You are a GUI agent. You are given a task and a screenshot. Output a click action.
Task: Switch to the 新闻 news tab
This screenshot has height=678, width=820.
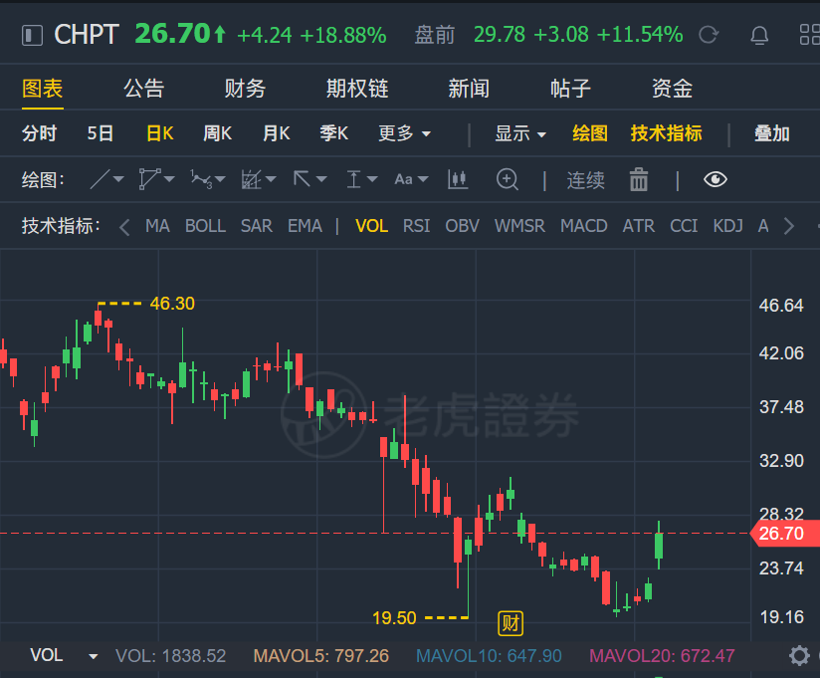click(x=469, y=89)
